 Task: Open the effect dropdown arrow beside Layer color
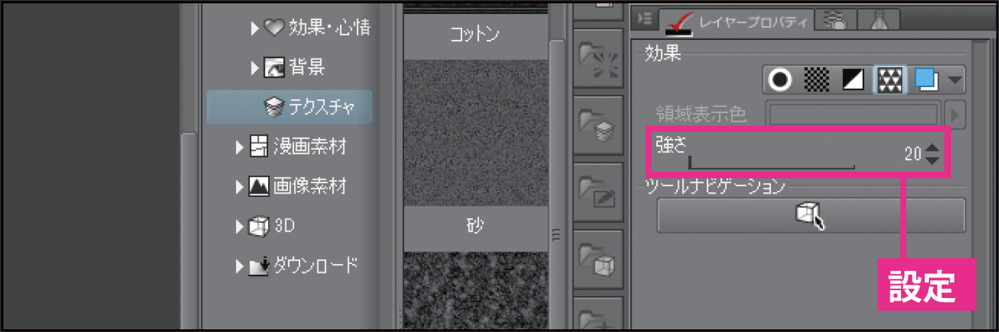pos(956,81)
